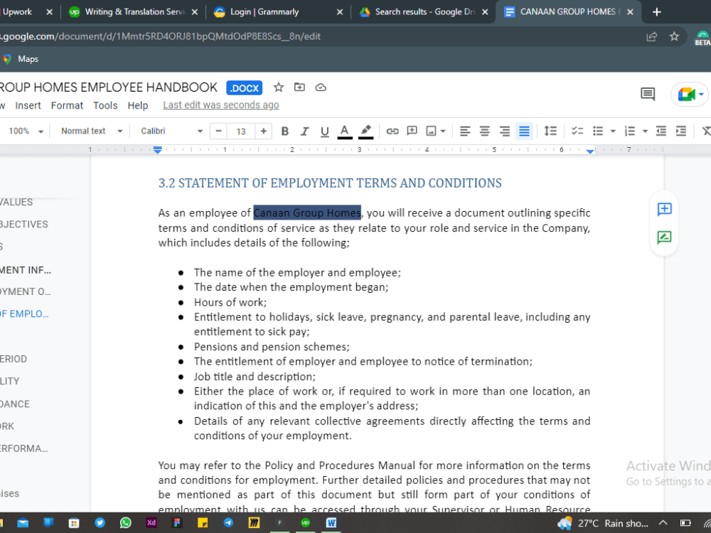Open the Calibri font dropdown

pos(171,131)
